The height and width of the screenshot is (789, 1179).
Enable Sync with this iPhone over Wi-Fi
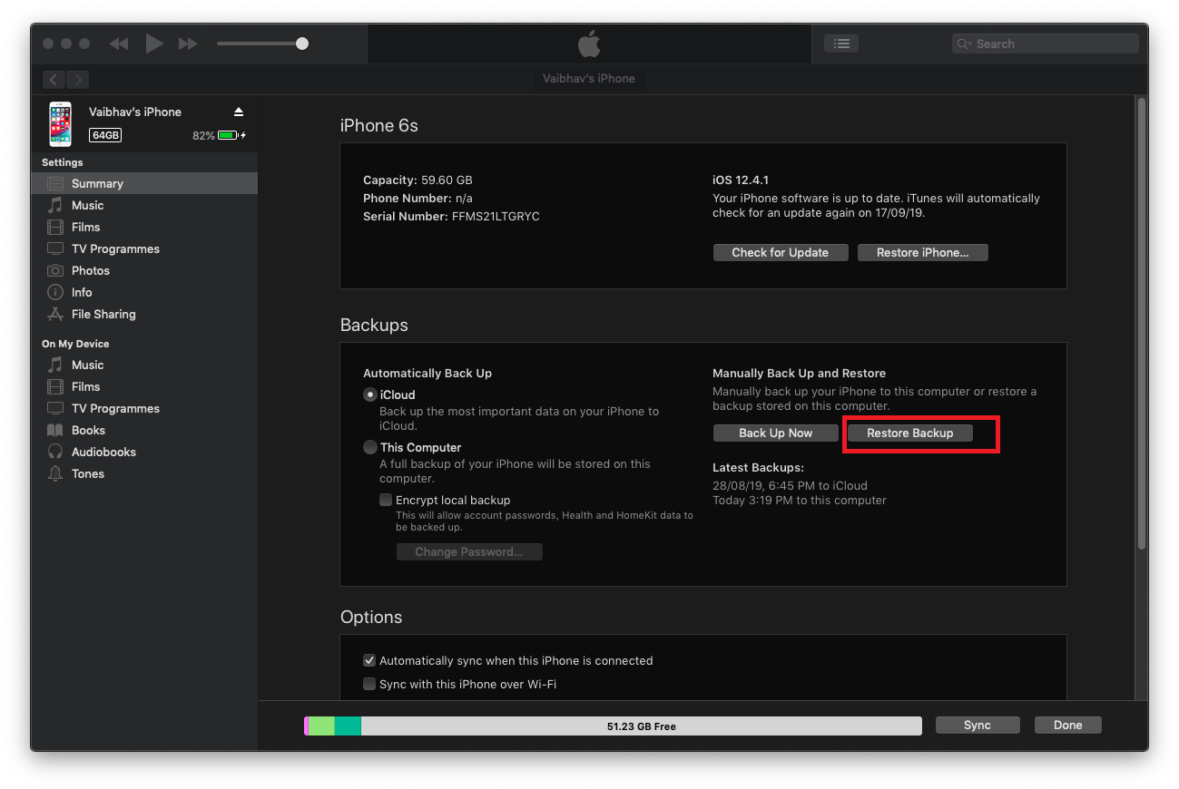coord(369,684)
